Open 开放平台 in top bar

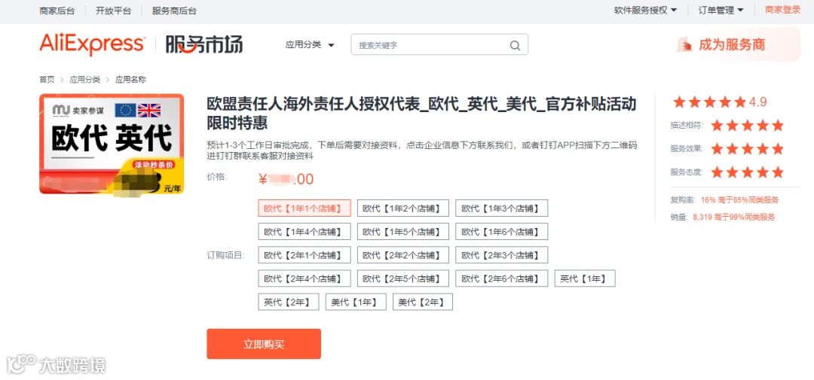(x=114, y=11)
